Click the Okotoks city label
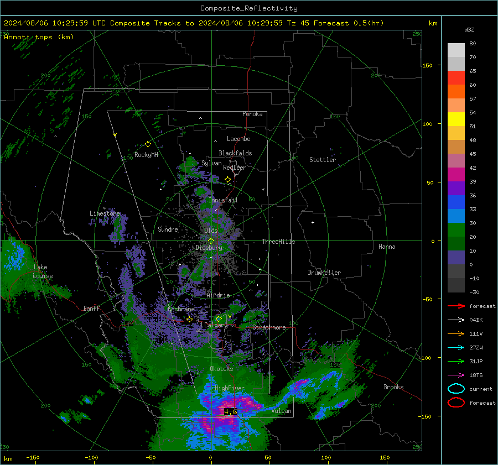This screenshot has width=498, height=465. [221, 369]
